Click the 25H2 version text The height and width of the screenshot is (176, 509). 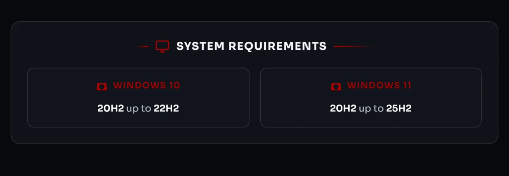pos(399,108)
